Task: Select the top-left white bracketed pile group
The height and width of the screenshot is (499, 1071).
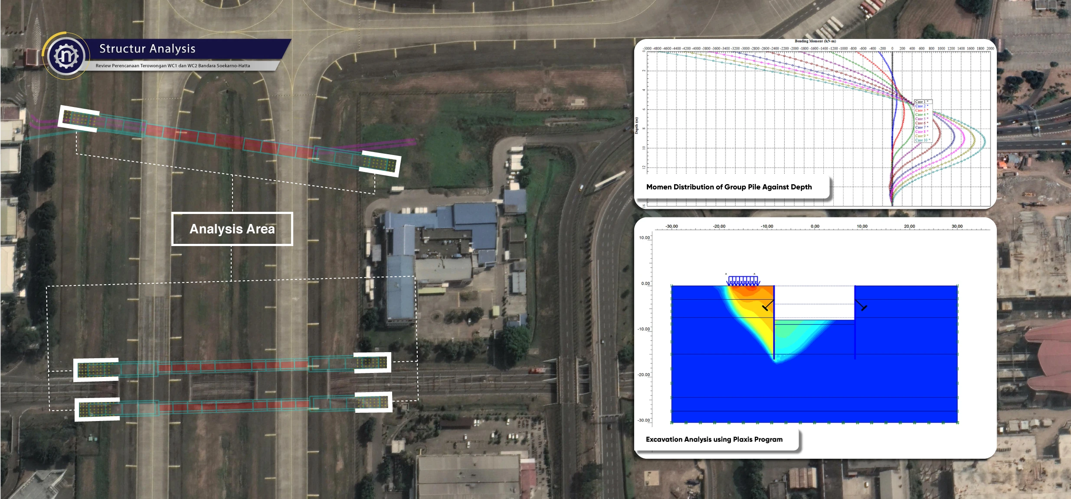Action: (79, 119)
